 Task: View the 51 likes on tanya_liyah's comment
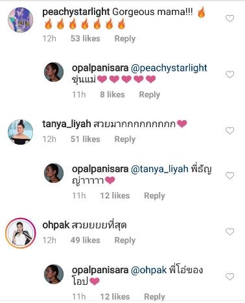(86, 139)
